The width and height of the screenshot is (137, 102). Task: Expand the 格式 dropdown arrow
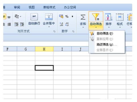coord(120,27)
